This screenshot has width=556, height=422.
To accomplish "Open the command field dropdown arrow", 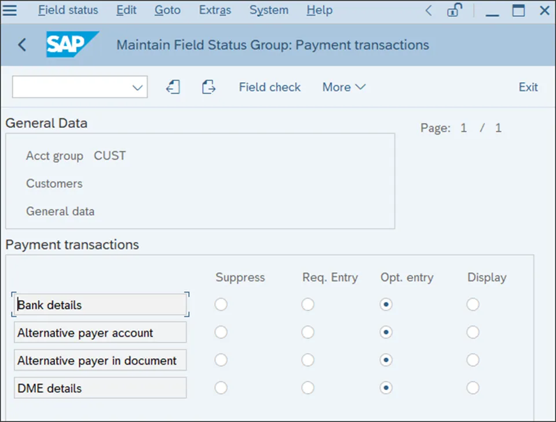I will 137,87.
